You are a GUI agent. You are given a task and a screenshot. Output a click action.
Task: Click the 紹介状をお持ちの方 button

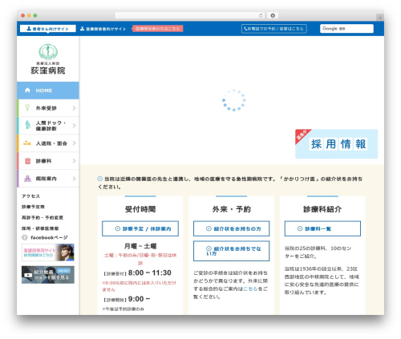coord(232,228)
